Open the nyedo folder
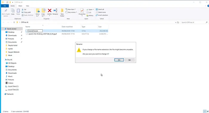This screenshot has width=209, height=113. coord(10,49)
